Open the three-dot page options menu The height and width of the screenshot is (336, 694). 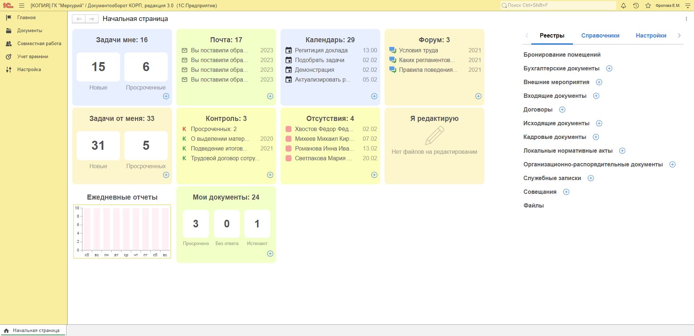[x=686, y=19]
